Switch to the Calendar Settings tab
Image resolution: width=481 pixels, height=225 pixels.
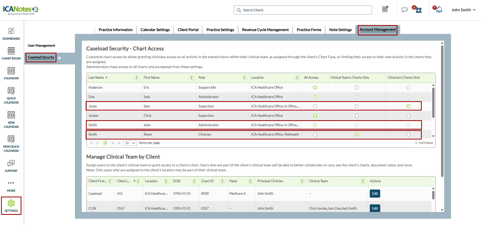click(x=155, y=30)
